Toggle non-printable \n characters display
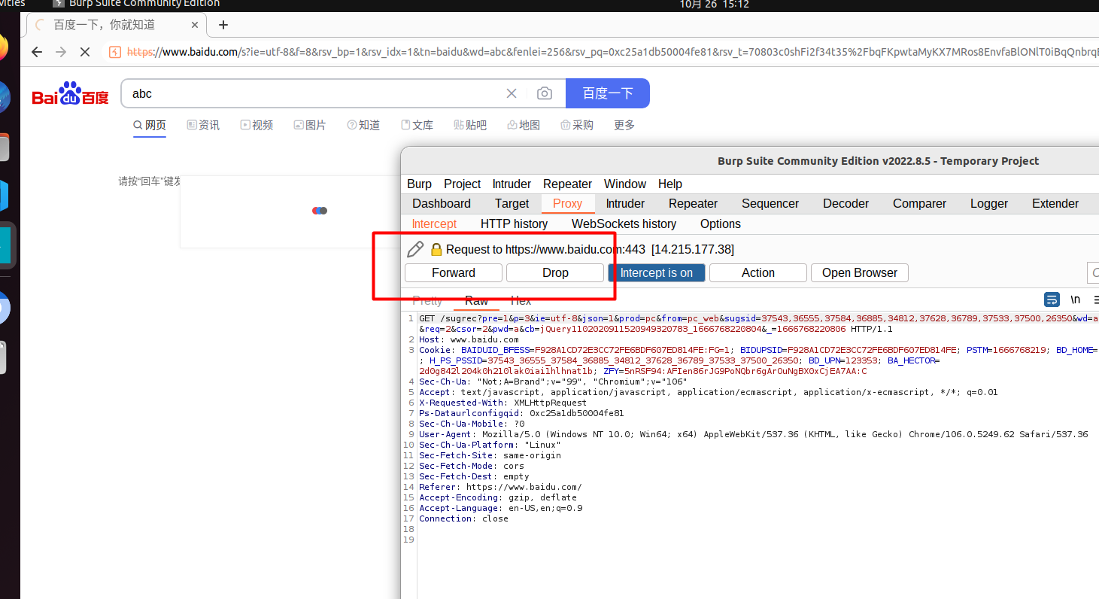Screen dimensions: 1099x599 (1076, 299)
